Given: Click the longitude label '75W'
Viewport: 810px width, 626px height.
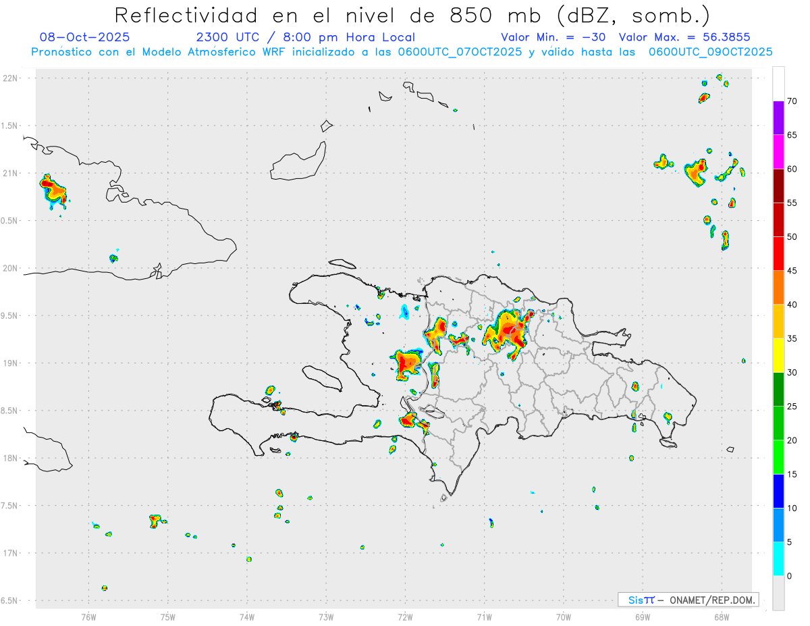Looking at the screenshot, I should click(x=168, y=617).
